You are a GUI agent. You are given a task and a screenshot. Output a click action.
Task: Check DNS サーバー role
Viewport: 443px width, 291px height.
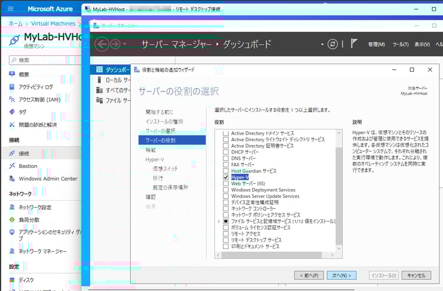[226, 158]
